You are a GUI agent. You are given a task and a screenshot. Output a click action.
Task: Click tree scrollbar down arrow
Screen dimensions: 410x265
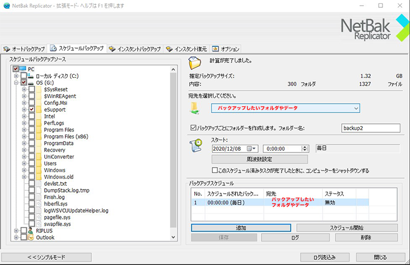pyautogui.click(x=173, y=237)
